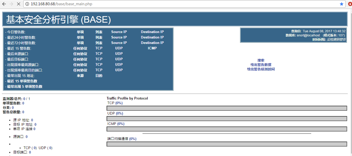Click the UDP traffic progress bar
The image size is (352, 156).
[x=227, y=119]
